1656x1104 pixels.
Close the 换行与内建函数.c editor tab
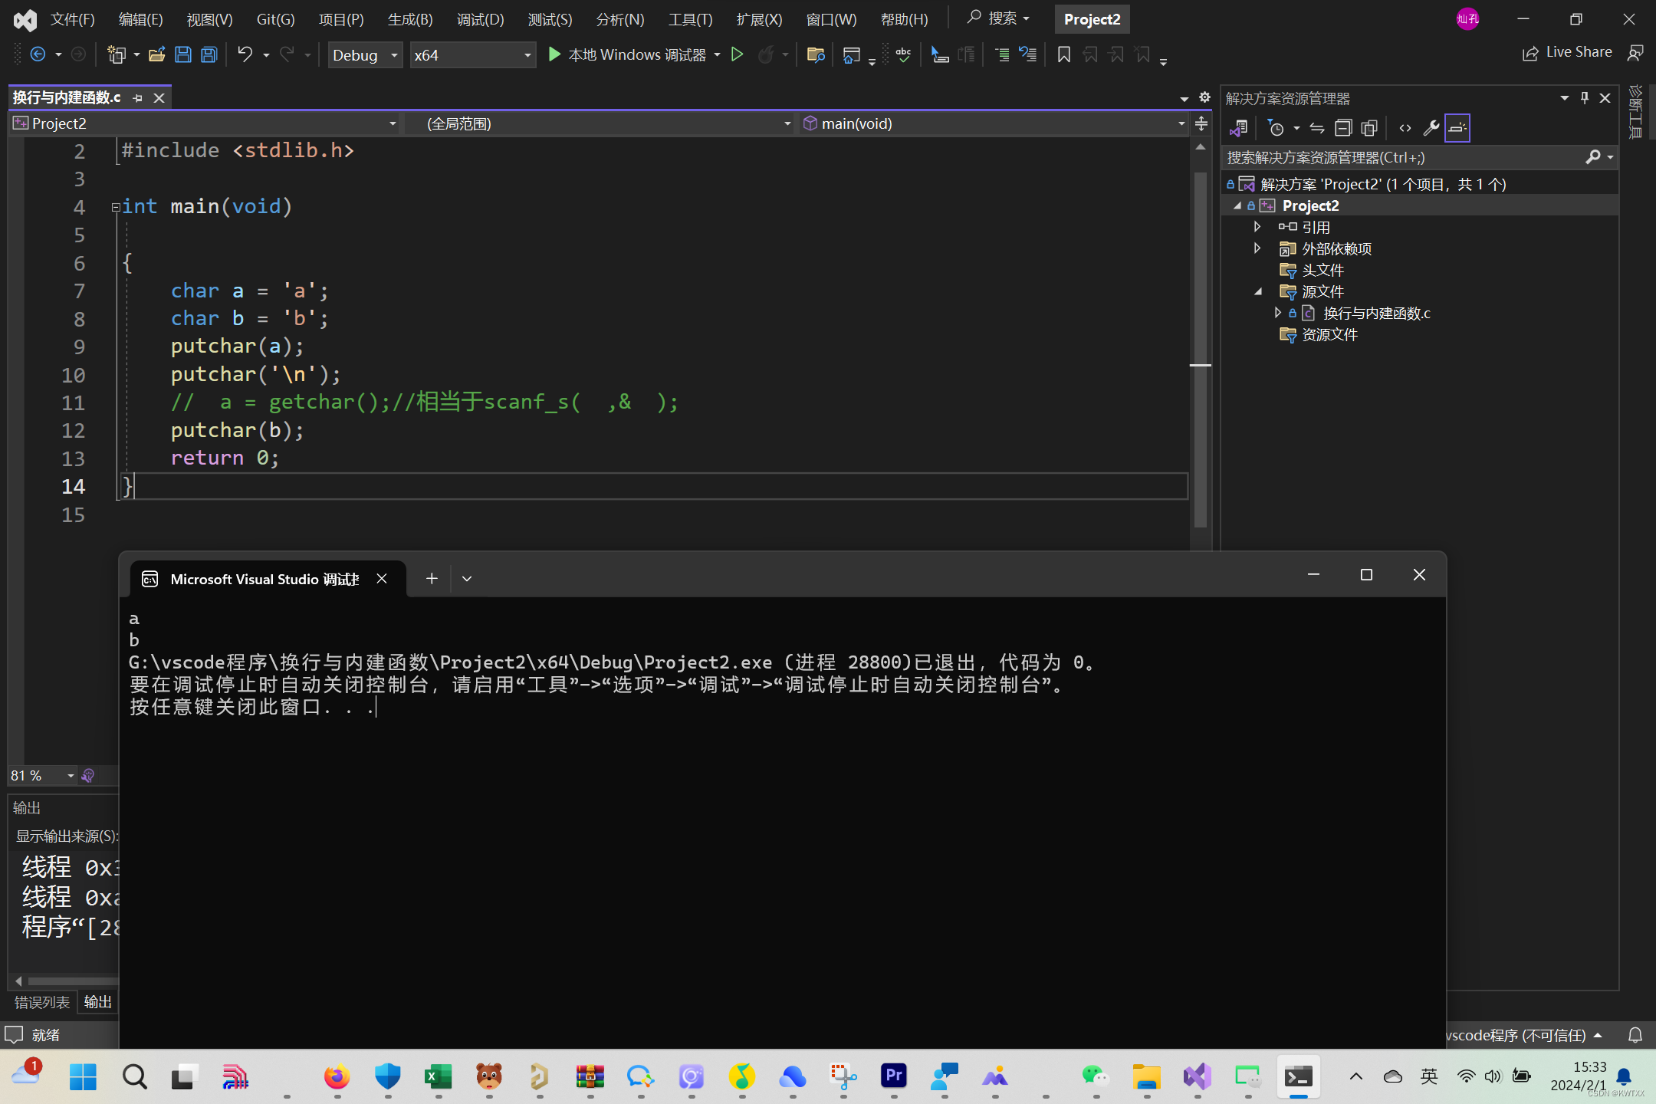click(159, 97)
